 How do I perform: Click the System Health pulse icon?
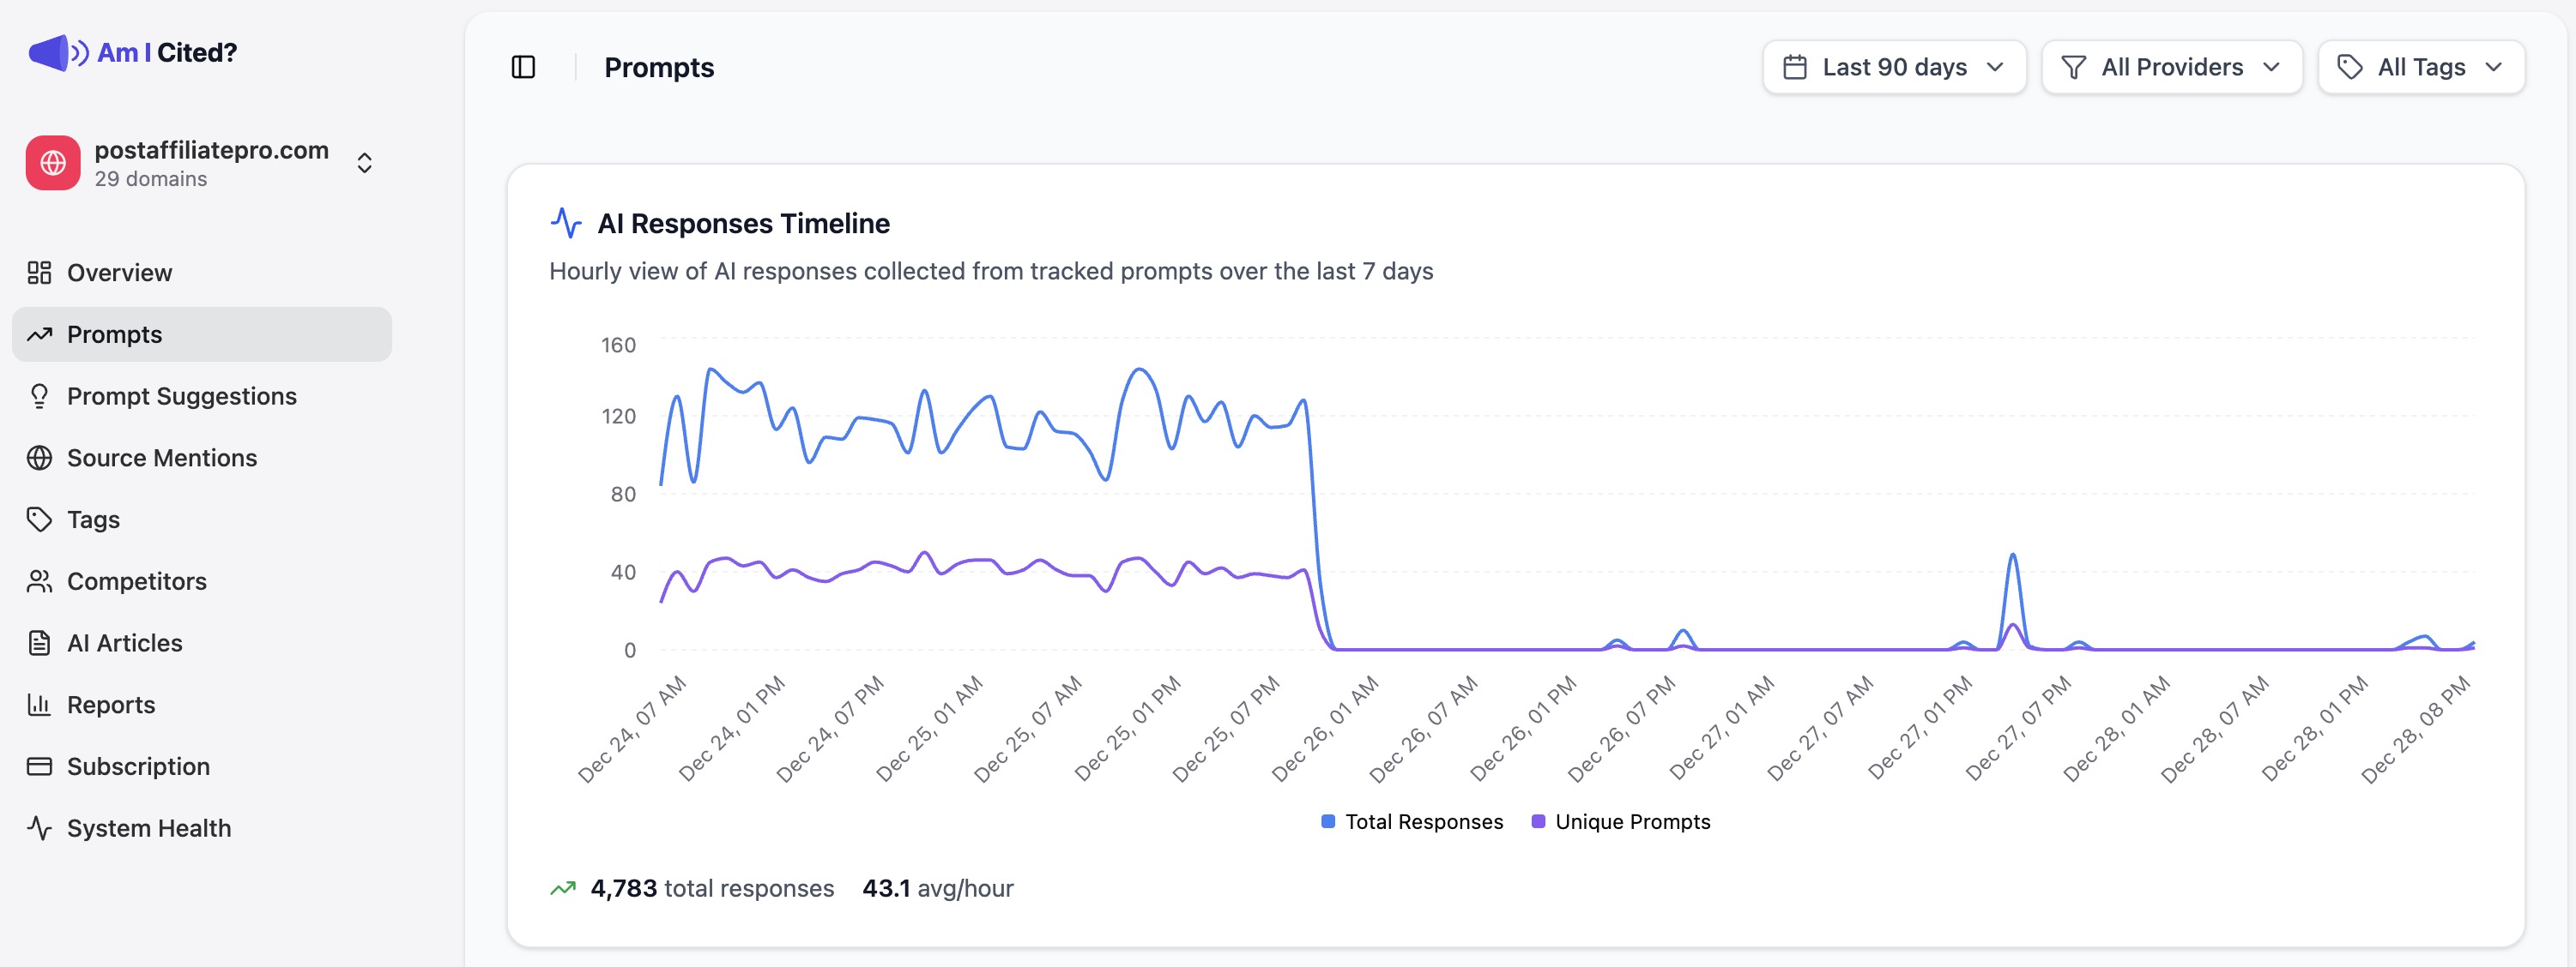(40, 827)
